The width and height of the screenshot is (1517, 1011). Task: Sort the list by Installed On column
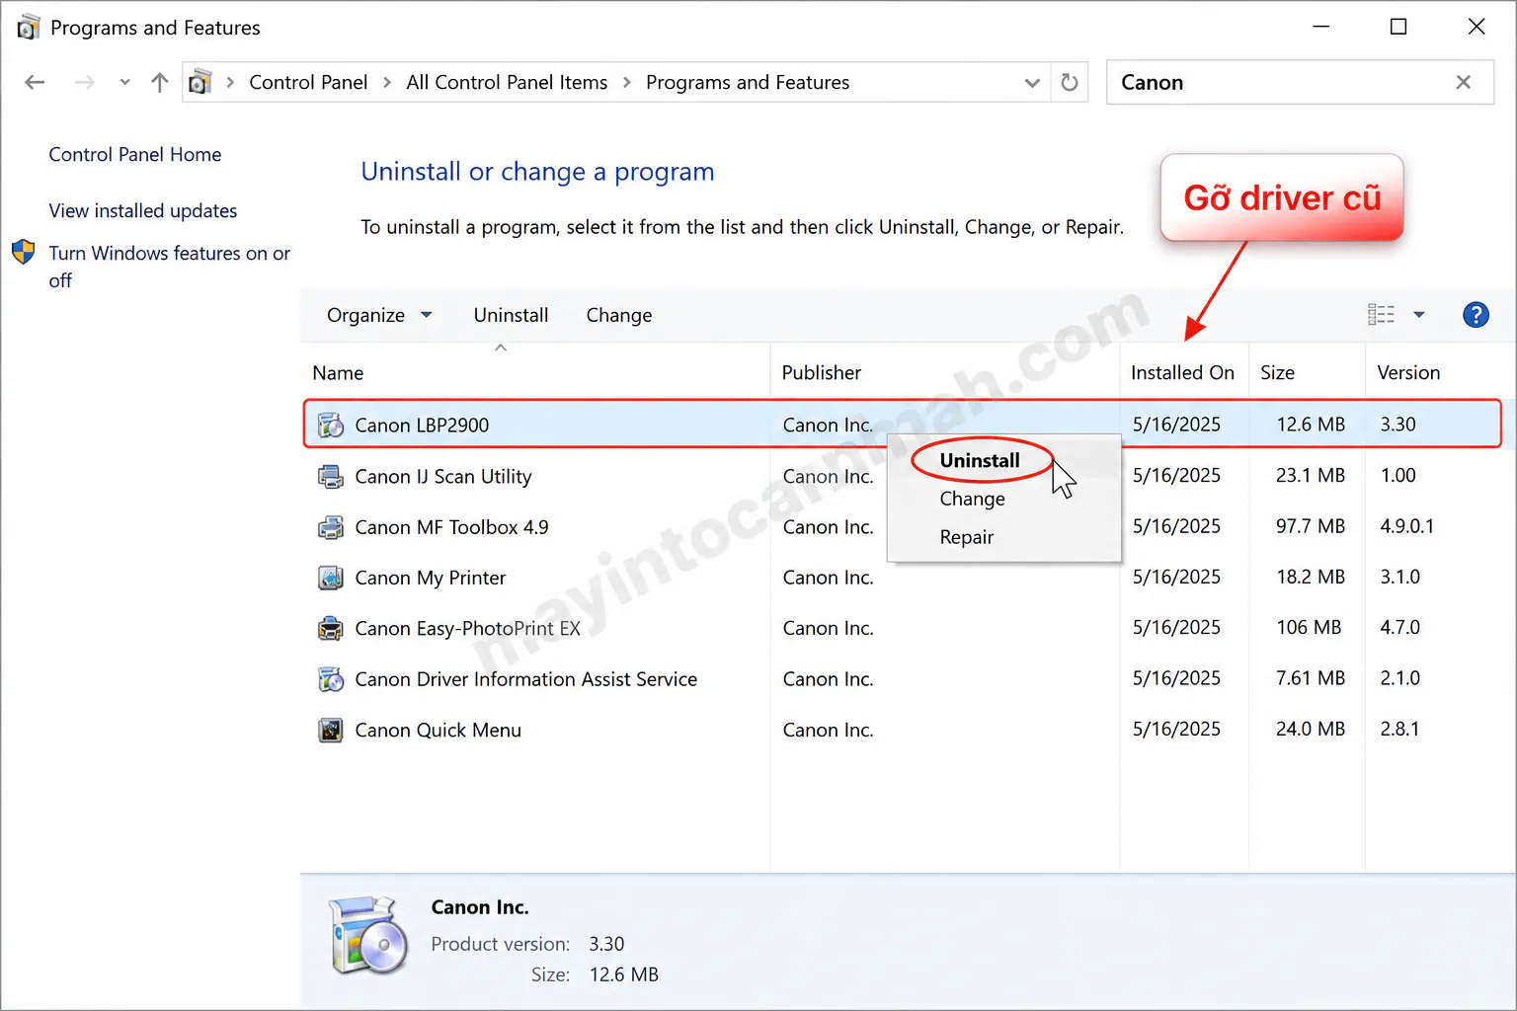tap(1184, 372)
